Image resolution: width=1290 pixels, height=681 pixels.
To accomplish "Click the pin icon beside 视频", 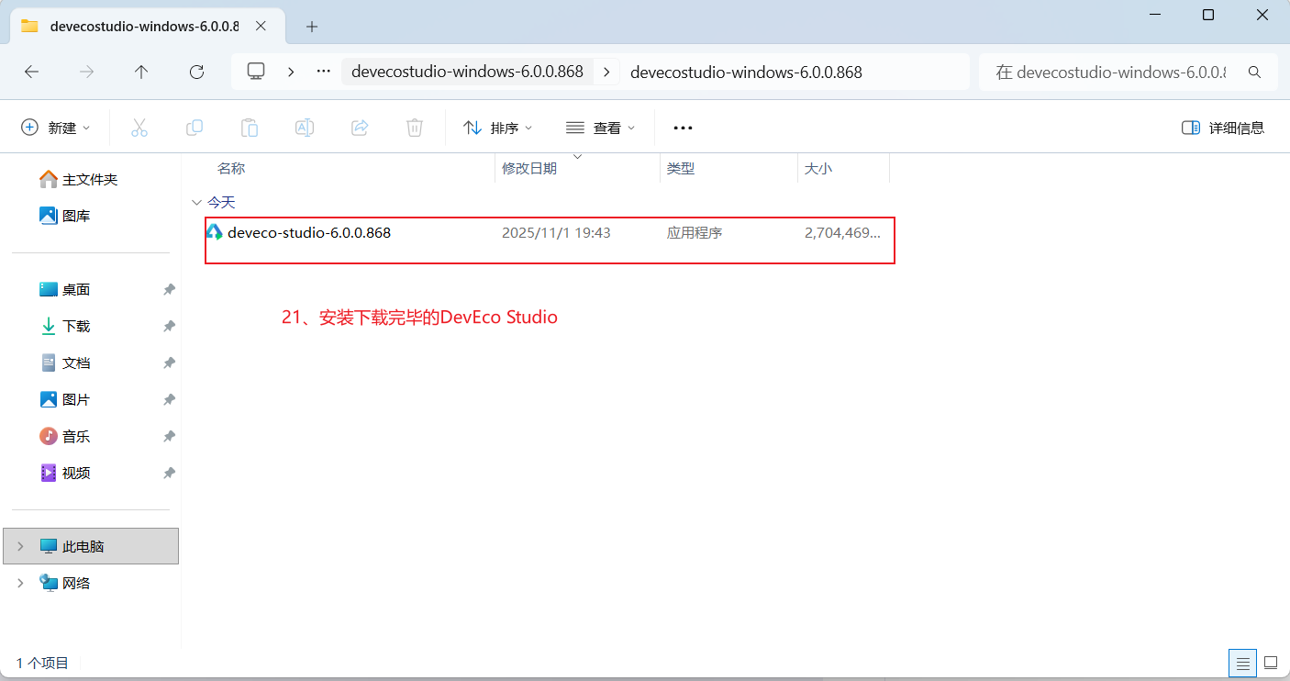I will point(169,473).
